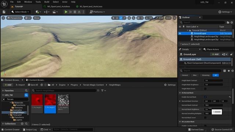Viewport: 235px width, 132px height.
Task: Select the viewport select-objects cursor tool
Action: coord(113,18)
